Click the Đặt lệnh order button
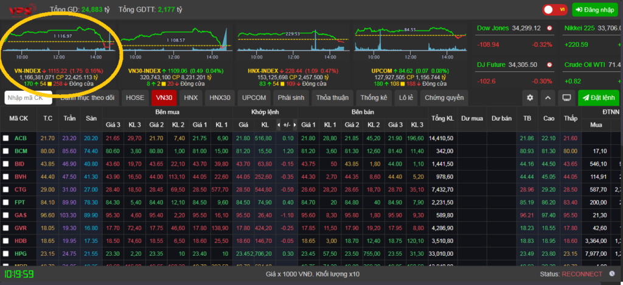The height and width of the screenshot is (285, 623). [x=599, y=97]
